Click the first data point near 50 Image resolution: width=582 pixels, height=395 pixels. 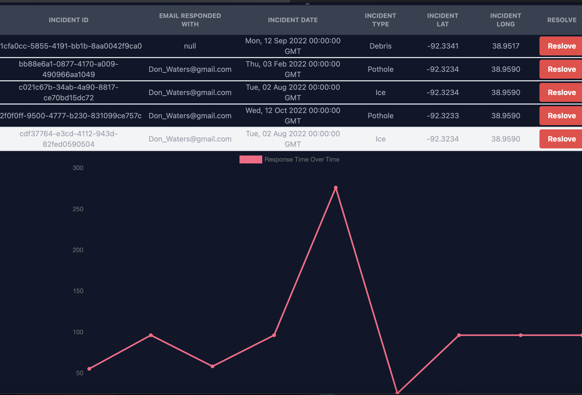[x=89, y=369]
